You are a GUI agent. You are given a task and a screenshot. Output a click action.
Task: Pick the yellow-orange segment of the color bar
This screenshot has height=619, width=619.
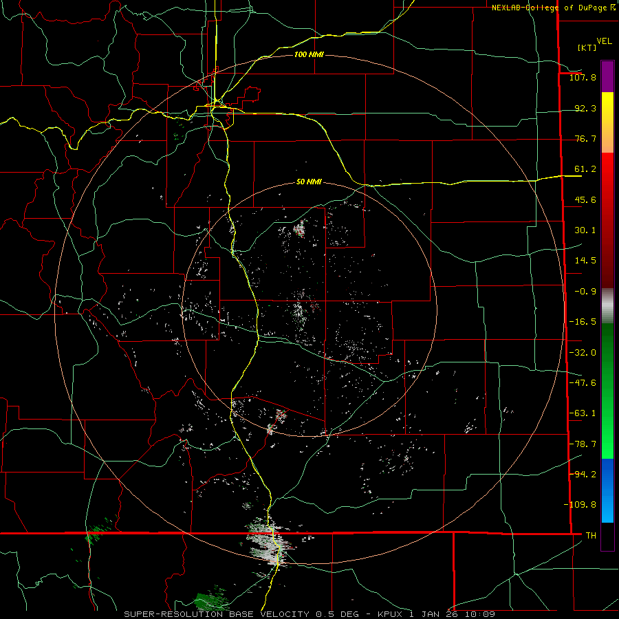607,122
